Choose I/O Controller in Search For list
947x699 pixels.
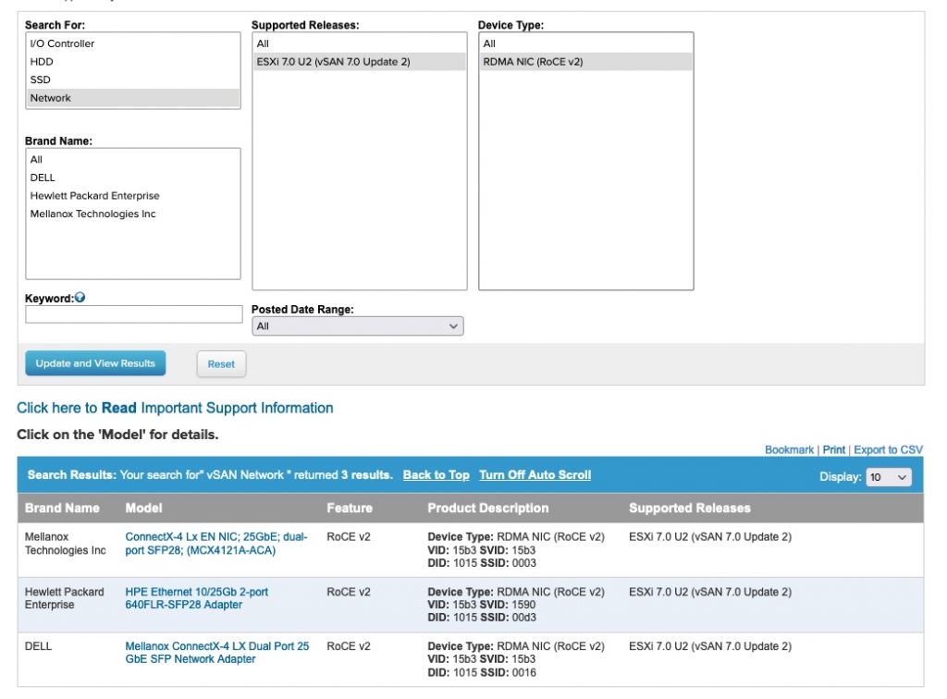(x=62, y=43)
